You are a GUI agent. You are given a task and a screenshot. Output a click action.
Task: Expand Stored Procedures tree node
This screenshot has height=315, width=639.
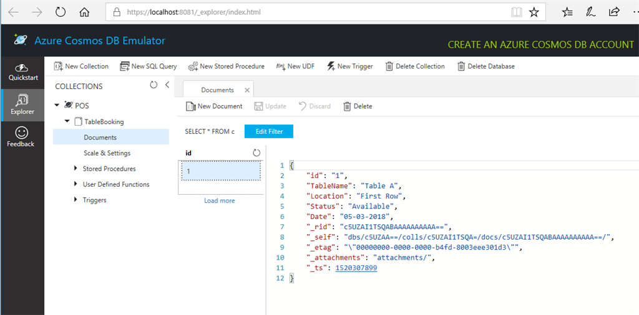[x=76, y=169]
